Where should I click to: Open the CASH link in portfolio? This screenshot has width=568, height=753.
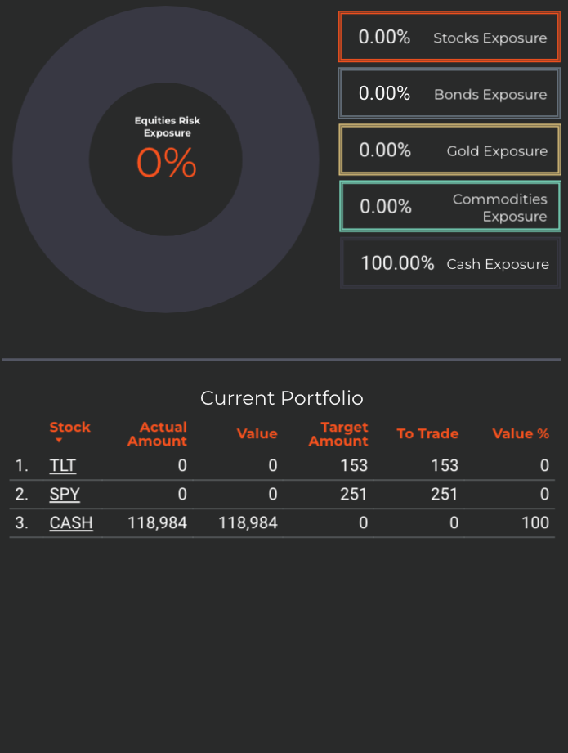[71, 522]
